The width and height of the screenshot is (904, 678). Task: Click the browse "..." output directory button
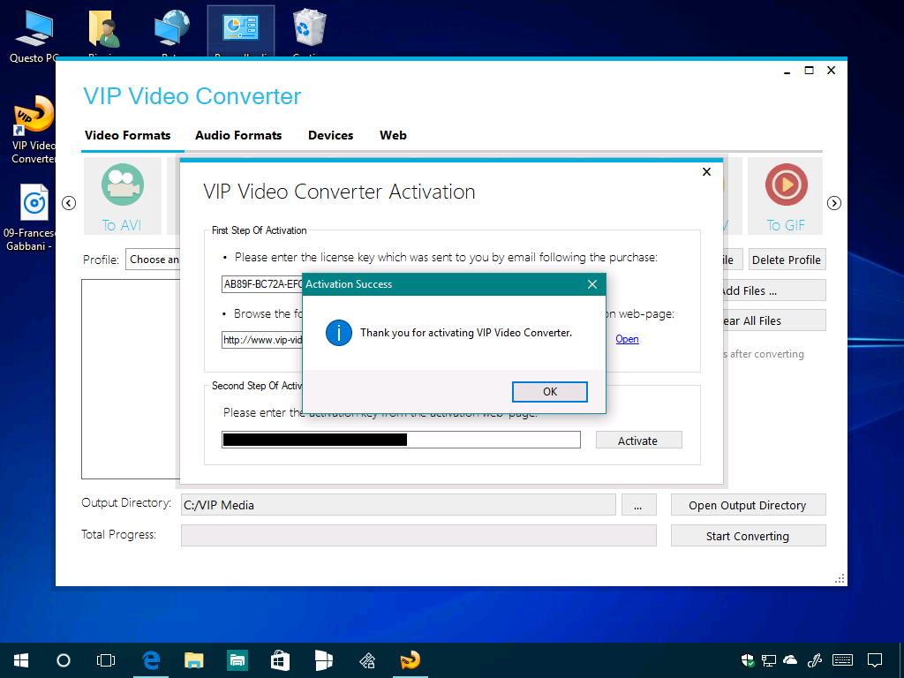[638, 505]
